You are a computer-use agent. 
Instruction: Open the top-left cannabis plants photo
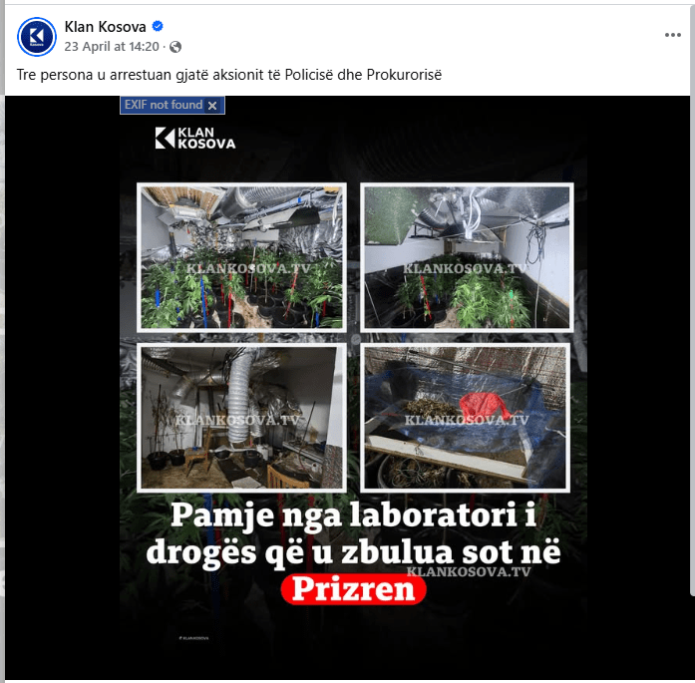[241, 257]
